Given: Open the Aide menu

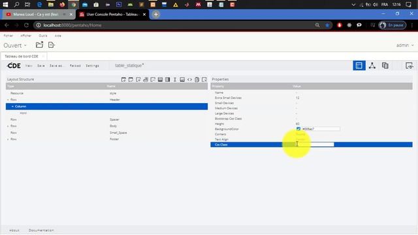Looking at the screenshot, I should pos(58,36).
